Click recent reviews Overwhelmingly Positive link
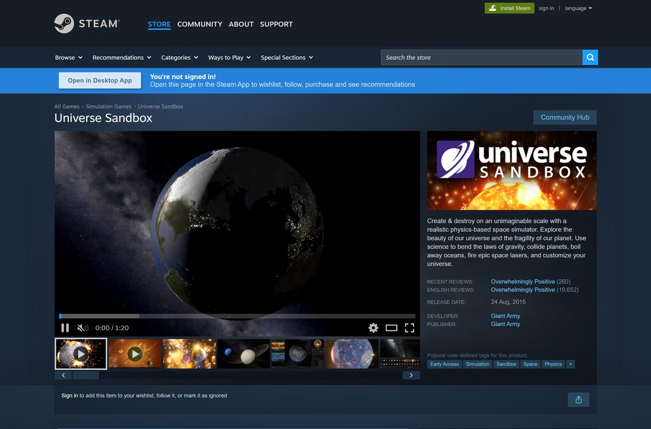Screen dimensions: 651x429 click(523, 282)
